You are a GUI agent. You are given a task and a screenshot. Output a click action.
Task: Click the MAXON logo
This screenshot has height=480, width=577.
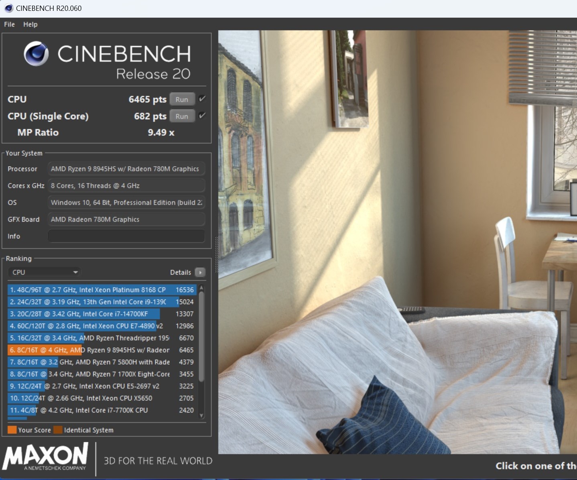click(45, 456)
